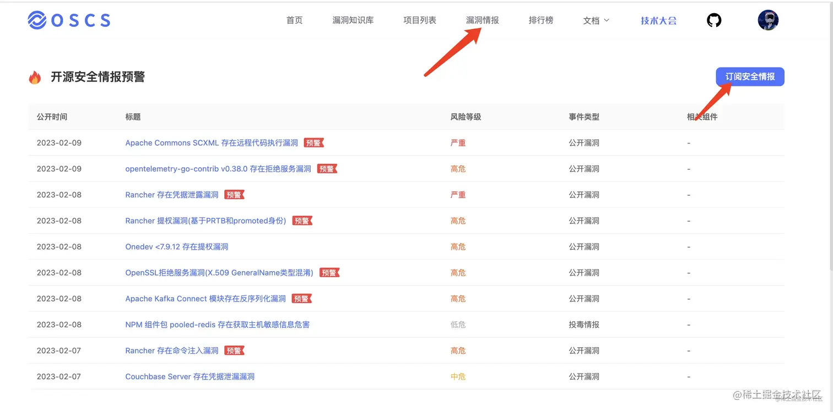Expand the 文档 dropdown menu
833x412 pixels.
[x=596, y=20]
